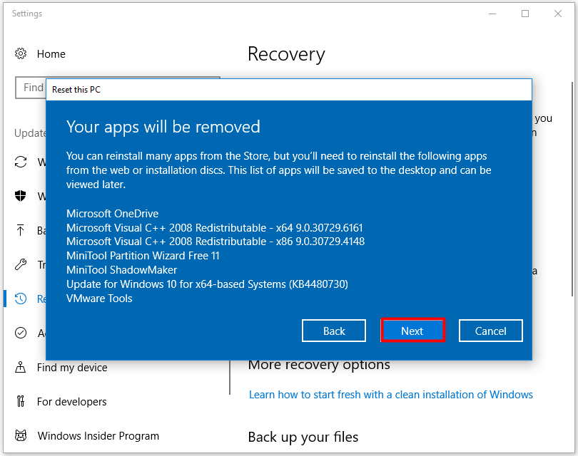The image size is (578, 456).
Task: Click the Windows Security shield icon
Action: tap(21, 196)
